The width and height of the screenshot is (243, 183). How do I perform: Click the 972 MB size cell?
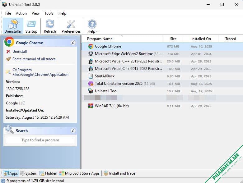tap(173, 46)
